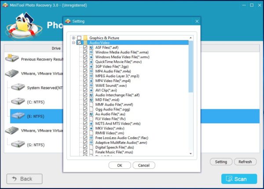
Task: Click the ASF Files file type icon
Action: click(91, 48)
